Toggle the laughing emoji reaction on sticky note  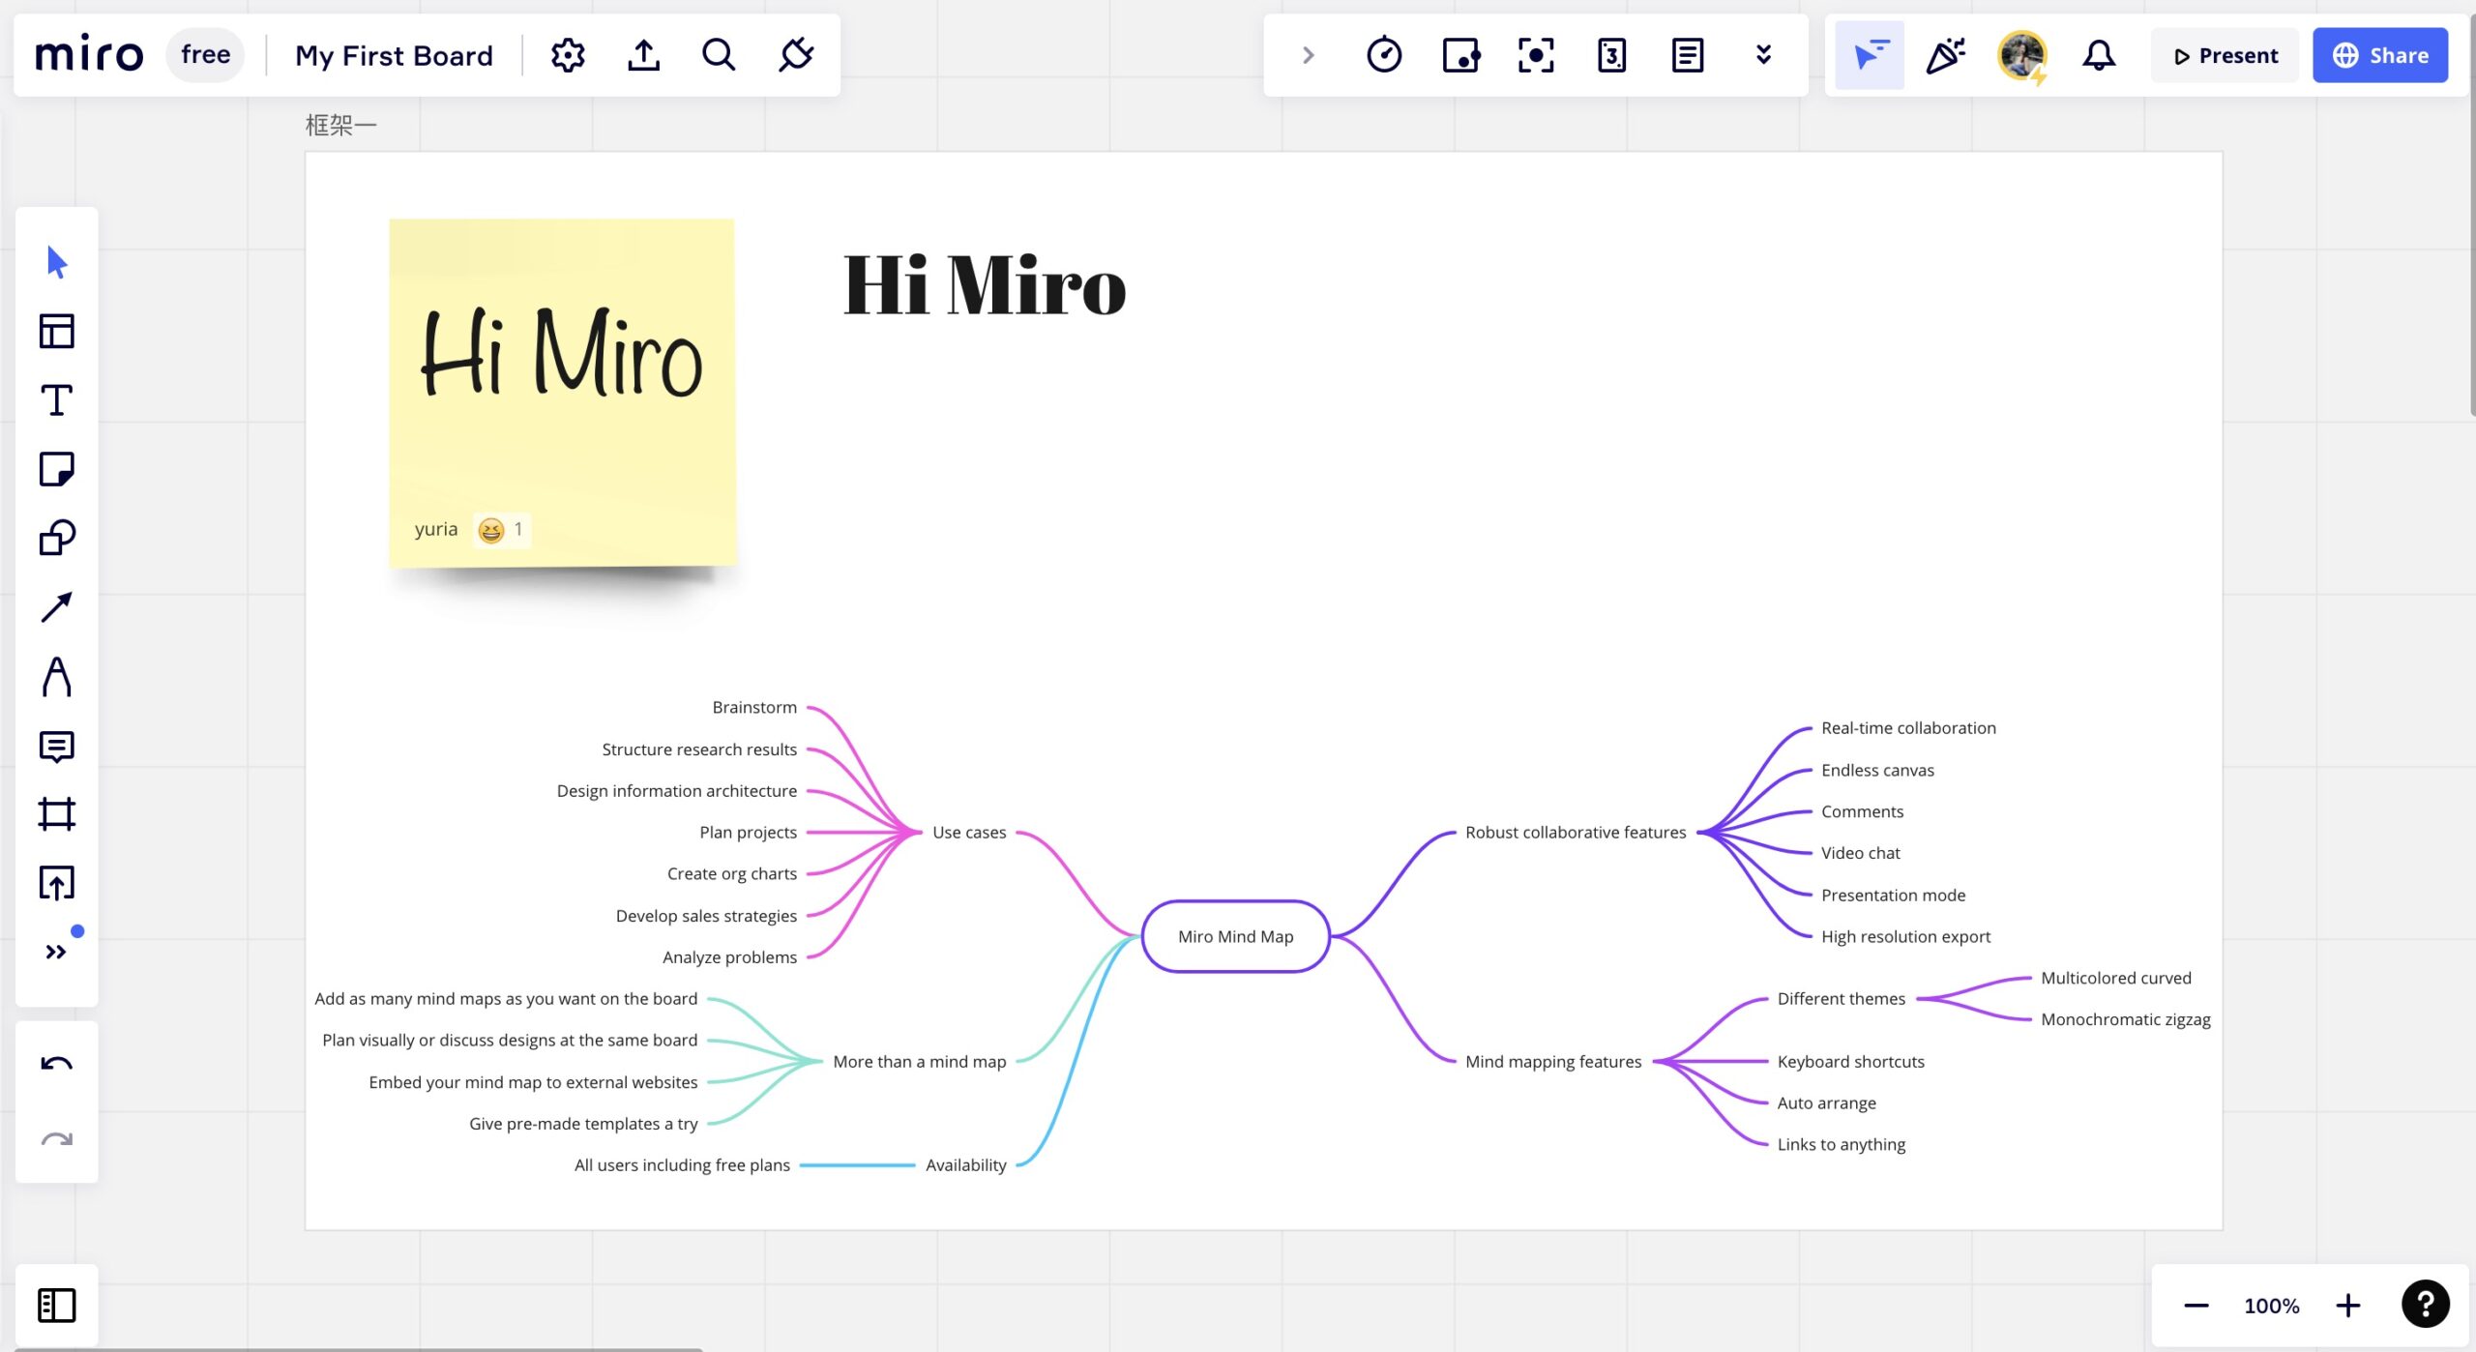click(x=501, y=530)
